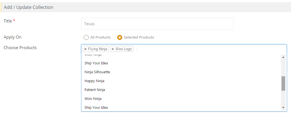
Task: Remove the Woo Logo tag
Action: pos(113,49)
